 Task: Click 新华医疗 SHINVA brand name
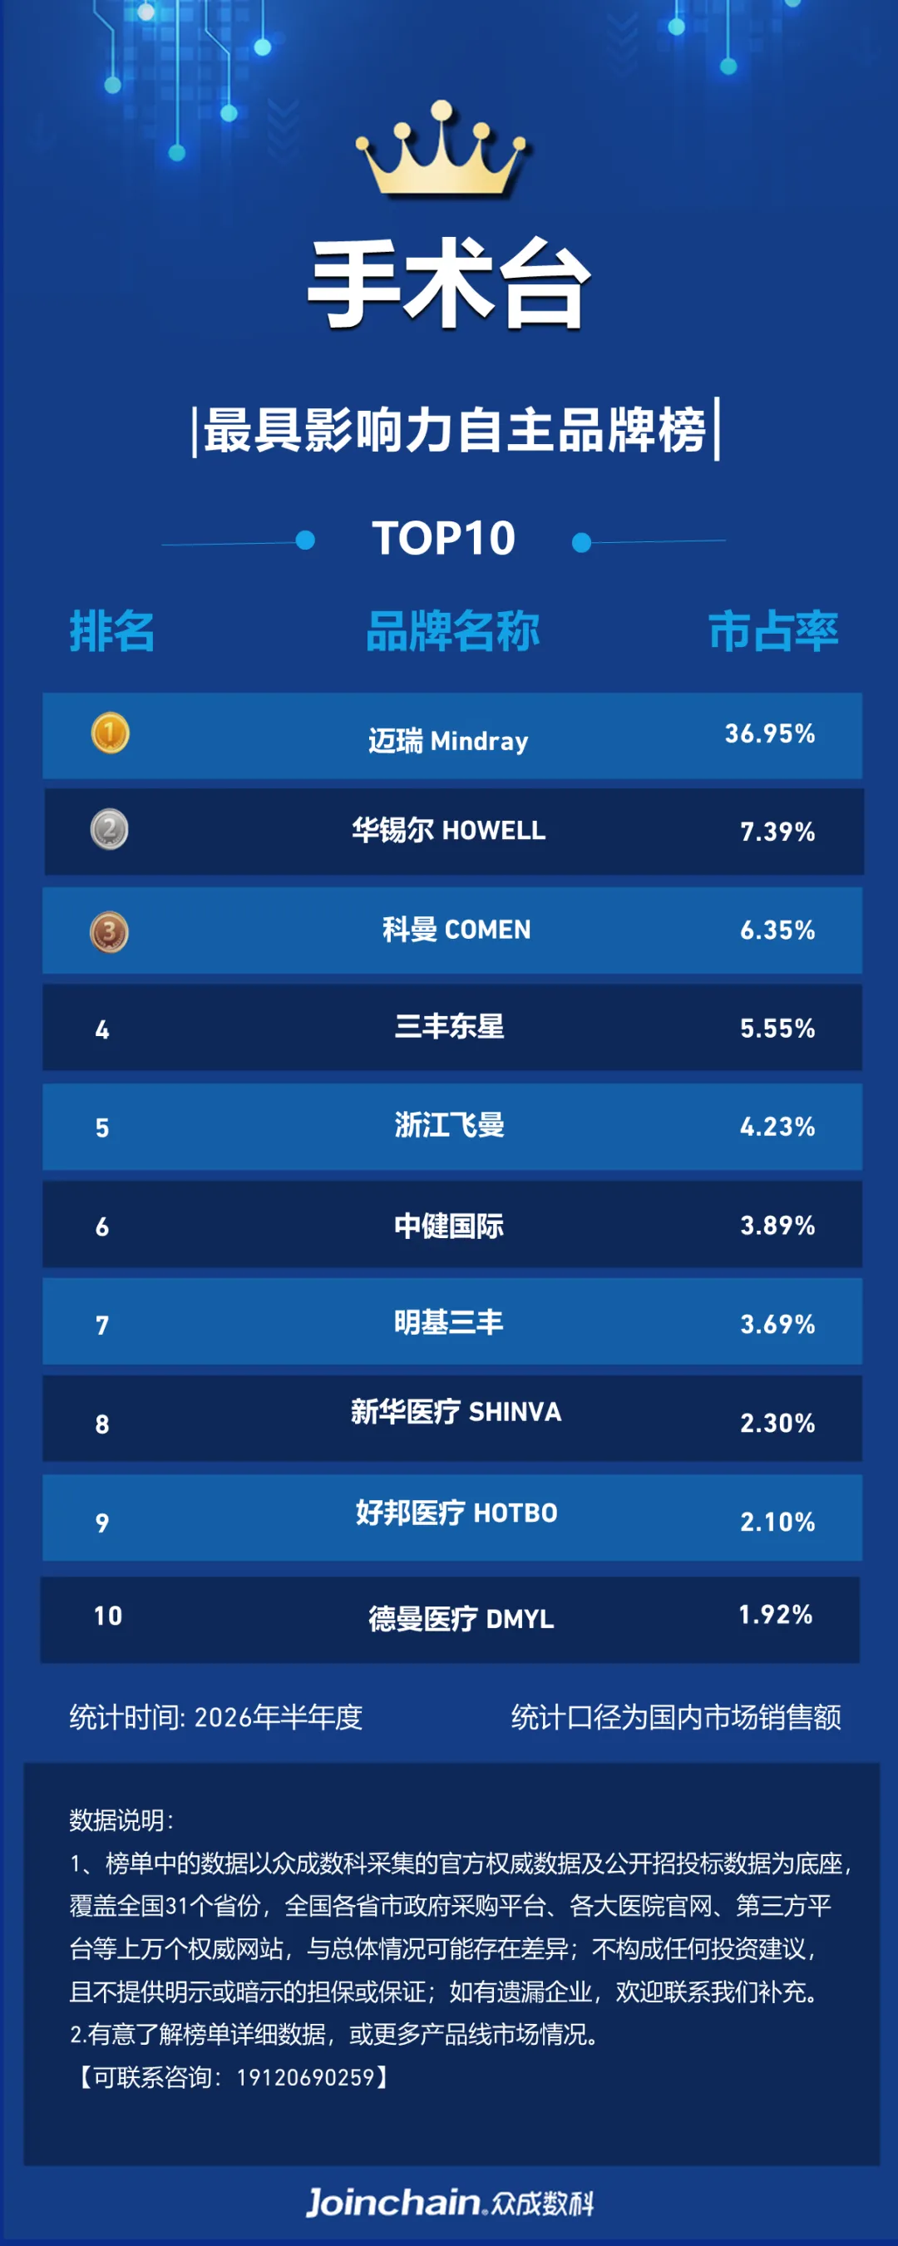coord(456,1411)
